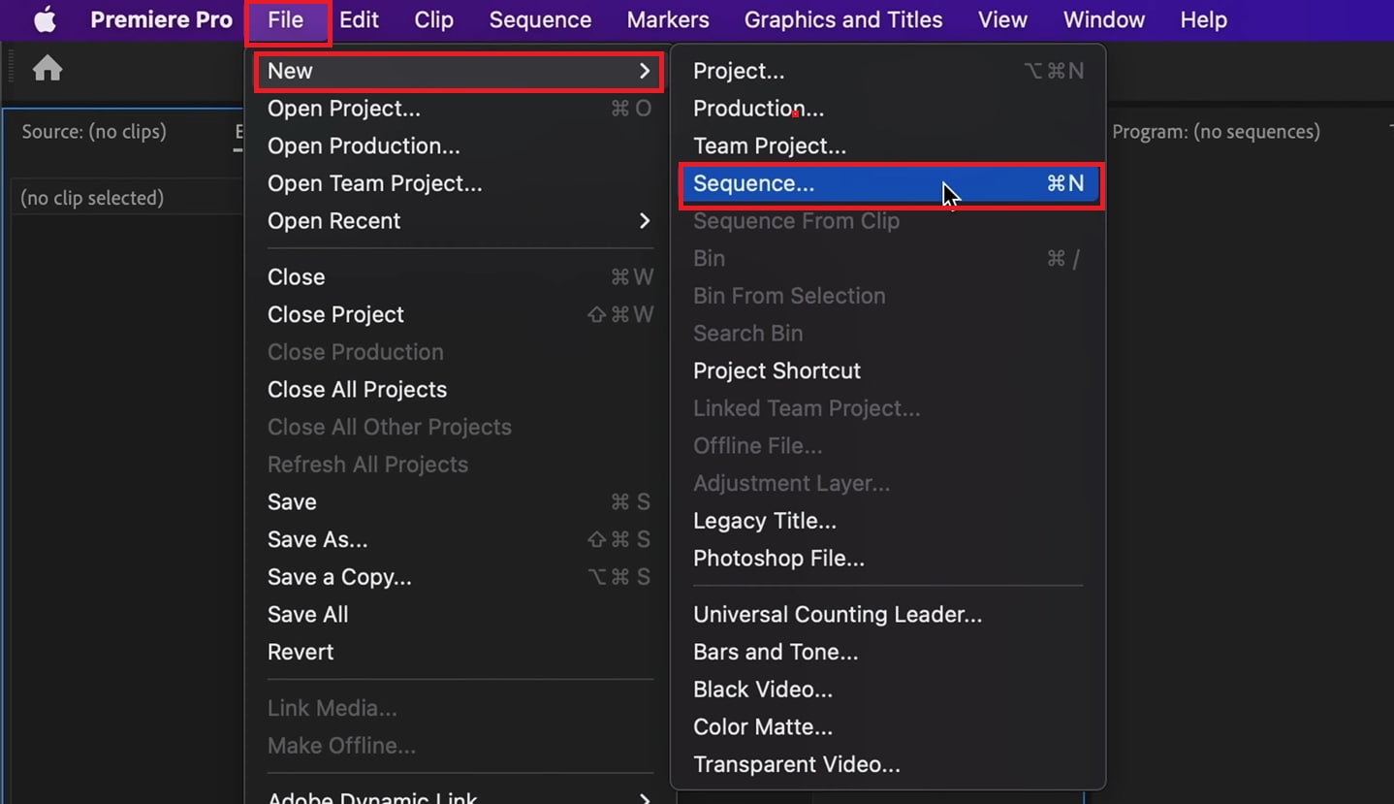Click the Home icon button

coord(48,69)
